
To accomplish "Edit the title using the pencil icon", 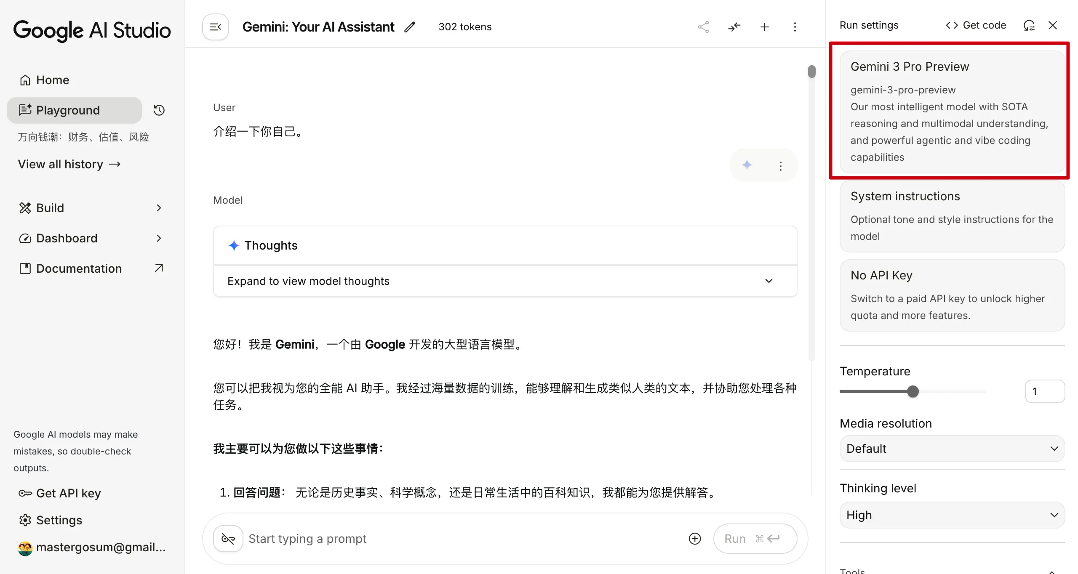I will pyautogui.click(x=410, y=27).
